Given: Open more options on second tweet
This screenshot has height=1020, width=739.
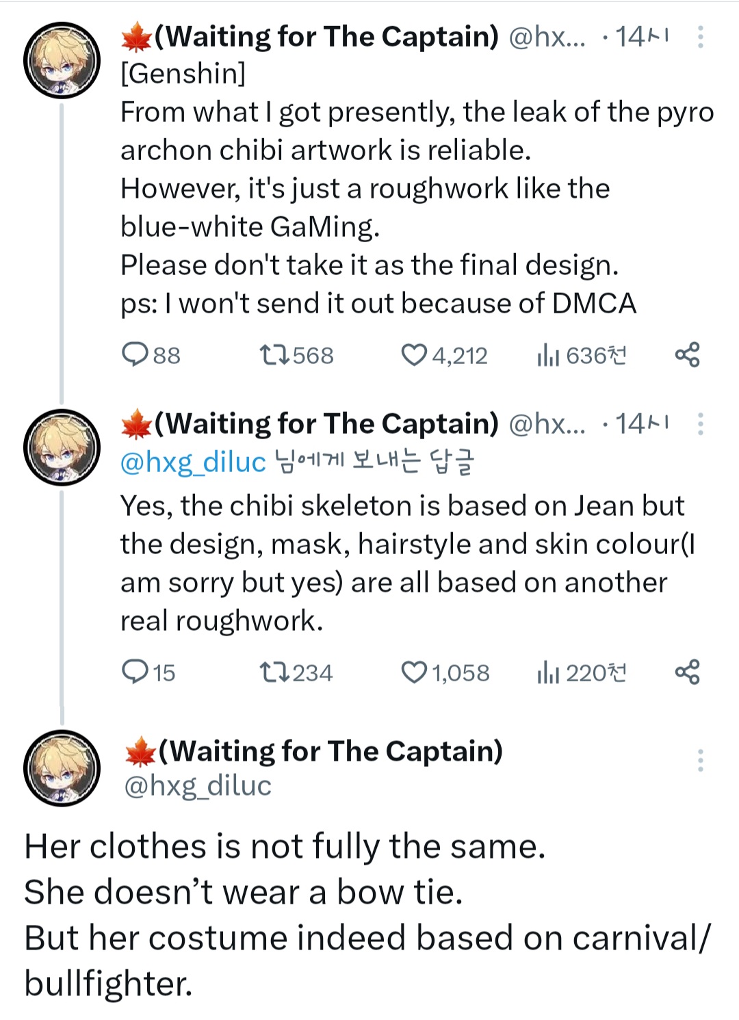Looking at the screenshot, I should (700, 424).
